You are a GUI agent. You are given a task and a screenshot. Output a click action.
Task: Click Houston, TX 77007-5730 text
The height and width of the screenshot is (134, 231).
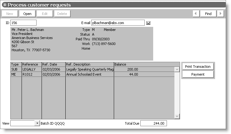point(31,50)
